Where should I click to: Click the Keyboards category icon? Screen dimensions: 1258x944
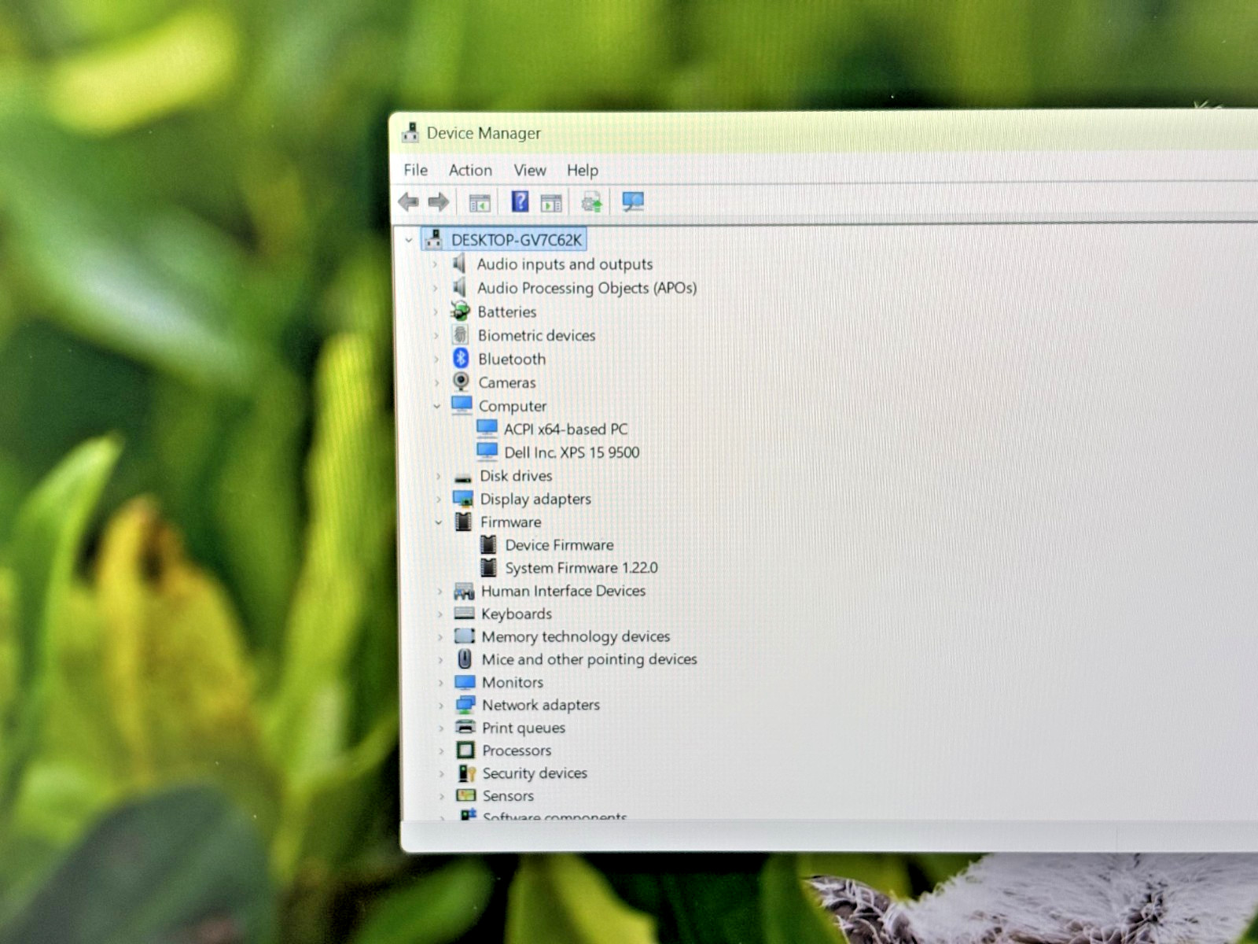(x=465, y=614)
